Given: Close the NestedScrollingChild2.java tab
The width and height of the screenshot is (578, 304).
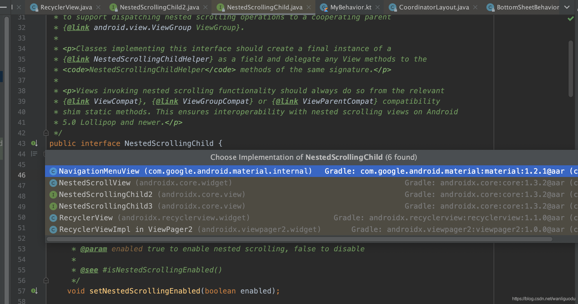Looking at the screenshot, I should [205, 7].
